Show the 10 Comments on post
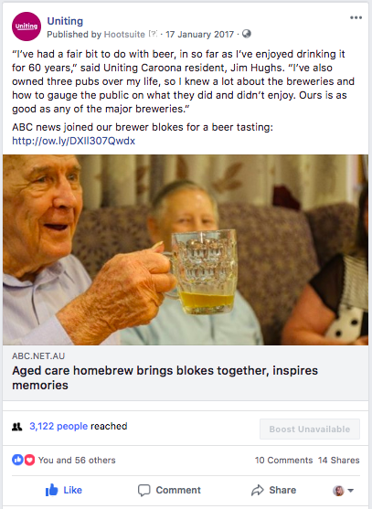372x509 pixels. [283, 461]
